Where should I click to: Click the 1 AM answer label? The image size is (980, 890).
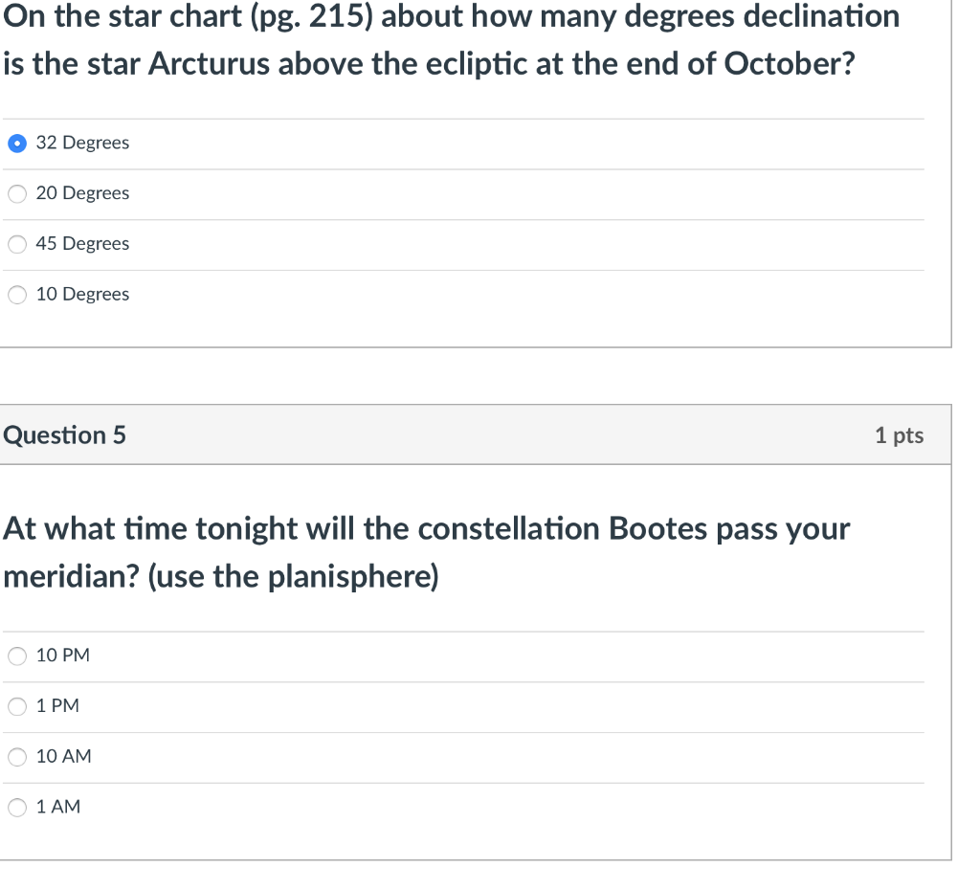(x=56, y=807)
